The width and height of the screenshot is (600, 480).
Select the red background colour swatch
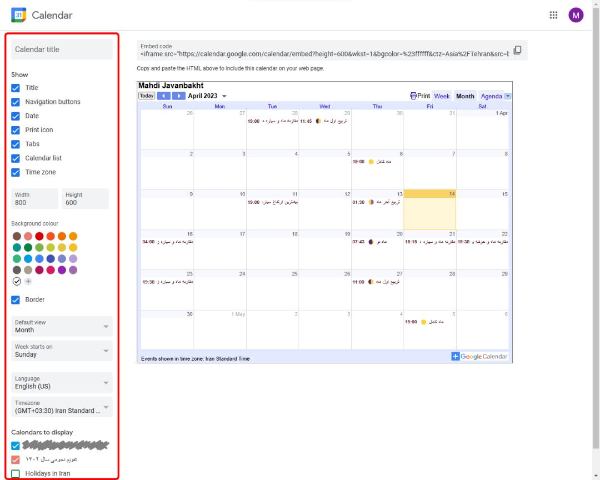pos(39,236)
